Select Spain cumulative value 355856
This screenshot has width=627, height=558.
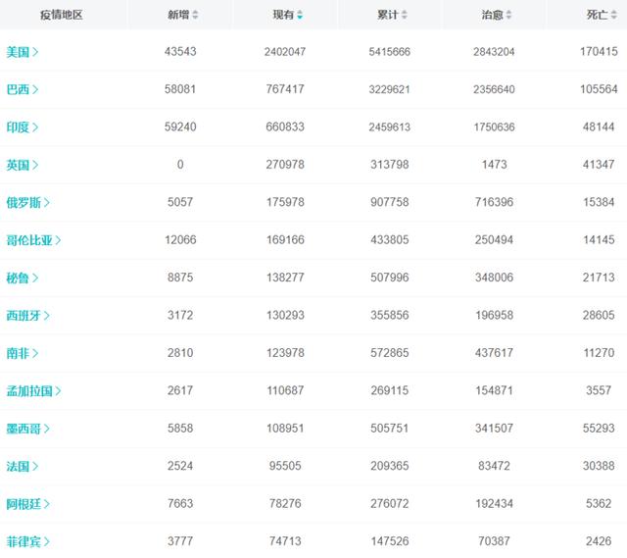coord(390,315)
